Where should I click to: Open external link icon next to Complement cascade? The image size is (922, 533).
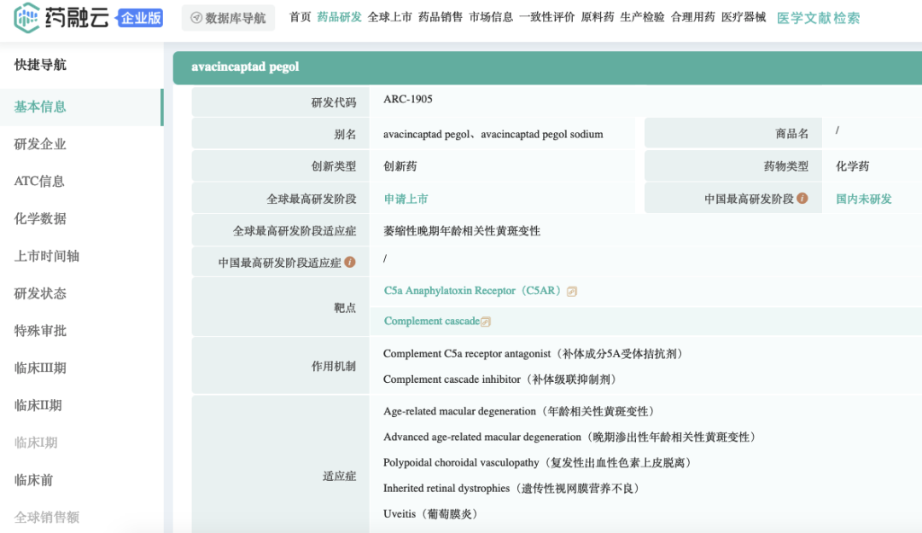pos(486,322)
